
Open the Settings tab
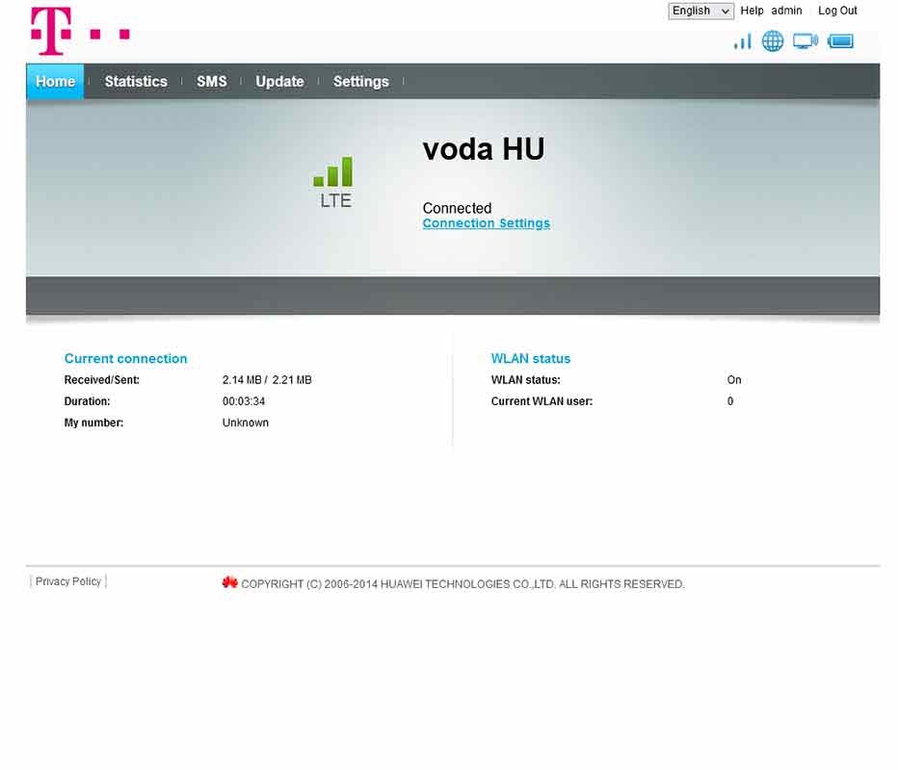pos(360,81)
